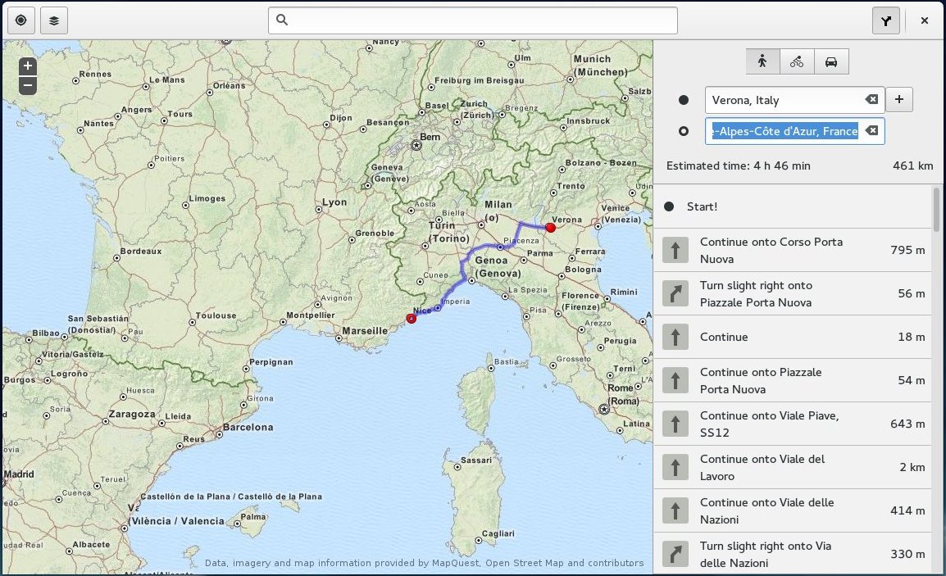The image size is (946, 576).
Task: Click the estimated time text
Action: point(739,166)
